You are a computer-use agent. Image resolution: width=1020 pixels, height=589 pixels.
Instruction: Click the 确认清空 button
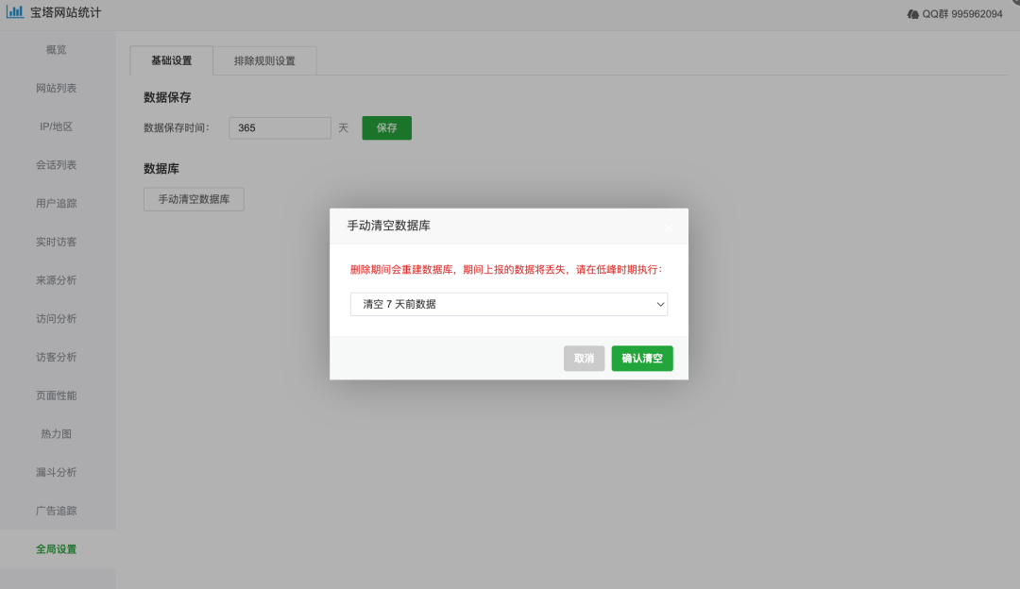click(642, 358)
